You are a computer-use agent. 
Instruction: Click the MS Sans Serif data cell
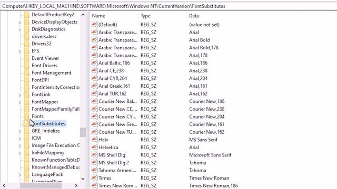click(x=203, y=140)
